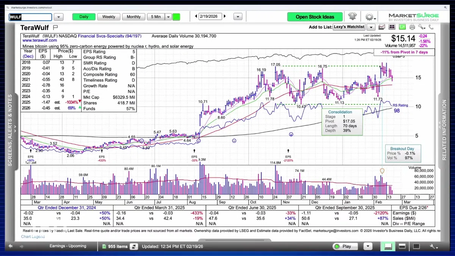Click the Composite Rating row
The width and height of the screenshot is (455, 256).
[x=109, y=75]
